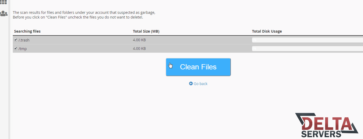
Task: Click the Total Size (MB) column header
Action: (146, 31)
